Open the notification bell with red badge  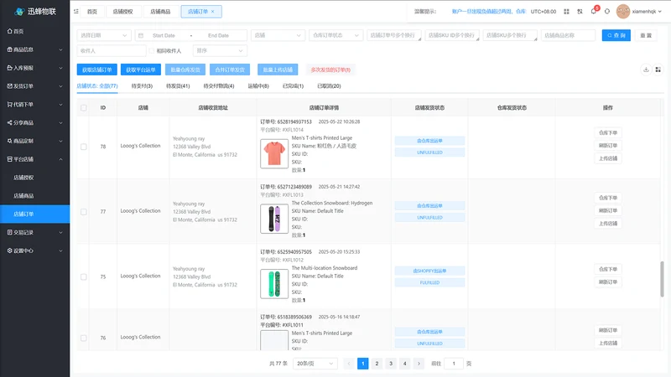(594, 11)
